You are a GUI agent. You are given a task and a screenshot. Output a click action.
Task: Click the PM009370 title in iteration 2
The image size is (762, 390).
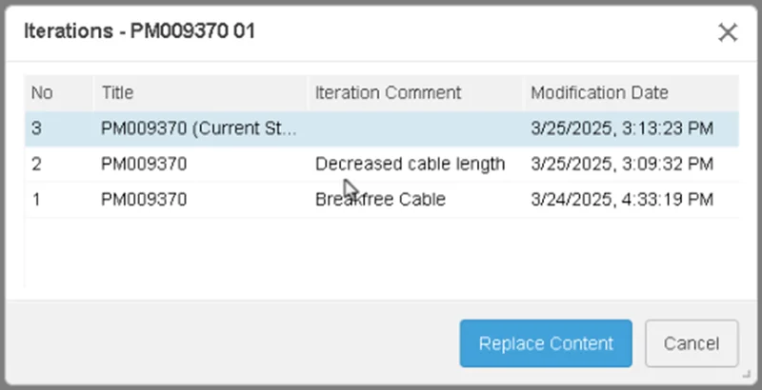(x=144, y=164)
